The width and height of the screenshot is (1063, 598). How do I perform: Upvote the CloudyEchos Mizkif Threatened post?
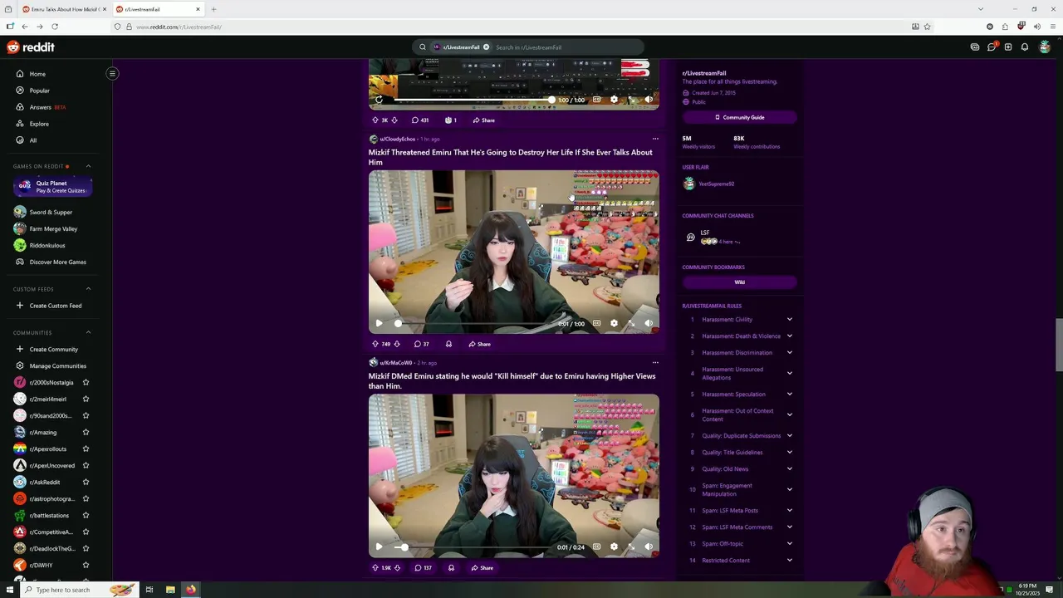pyautogui.click(x=375, y=344)
